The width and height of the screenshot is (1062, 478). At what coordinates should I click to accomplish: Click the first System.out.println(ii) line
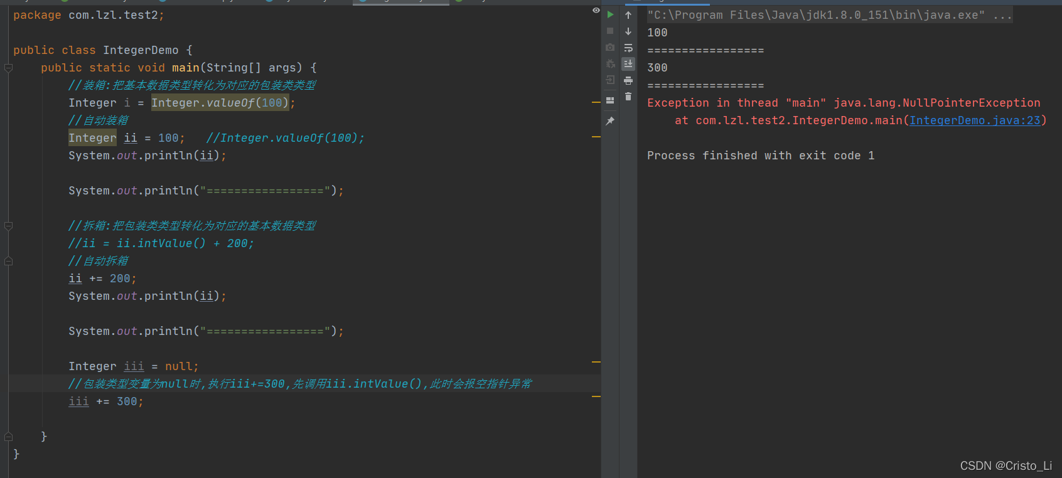(x=147, y=156)
